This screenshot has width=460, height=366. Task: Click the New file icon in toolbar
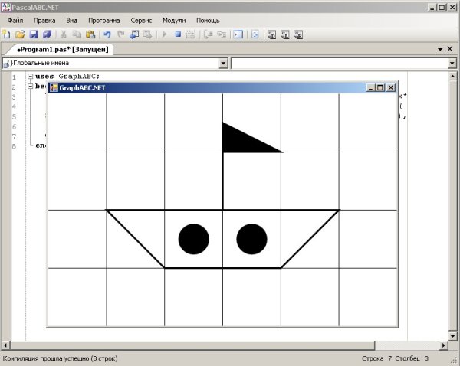point(7,34)
